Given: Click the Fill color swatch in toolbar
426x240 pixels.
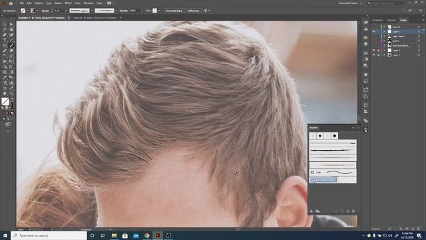Looking at the screenshot, I should (5, 101).
